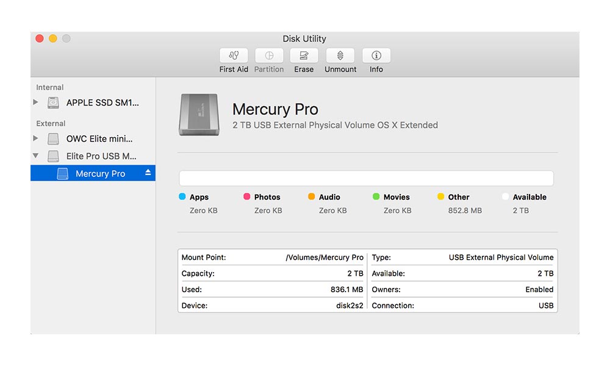Click the blue Apps color dot
Image resolution: width=610 pixels, height=366 pixels.
point(182,196)
